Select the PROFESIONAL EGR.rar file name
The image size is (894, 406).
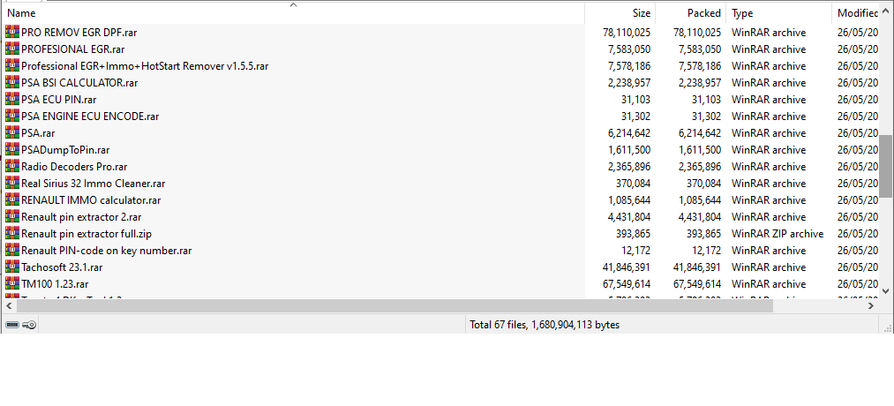pos(73,49)
